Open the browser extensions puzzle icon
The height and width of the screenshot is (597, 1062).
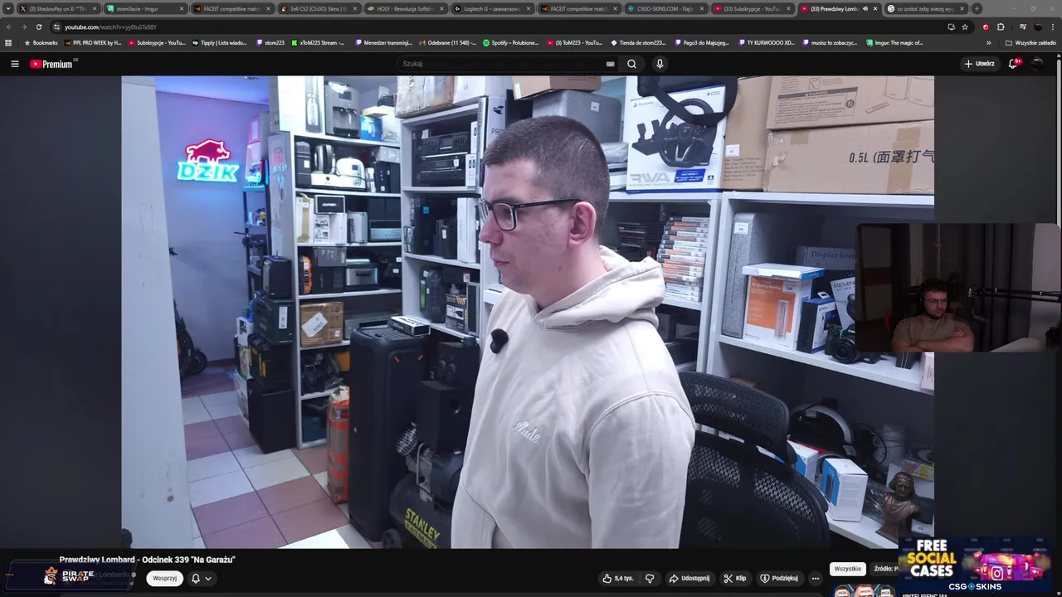1001,27
